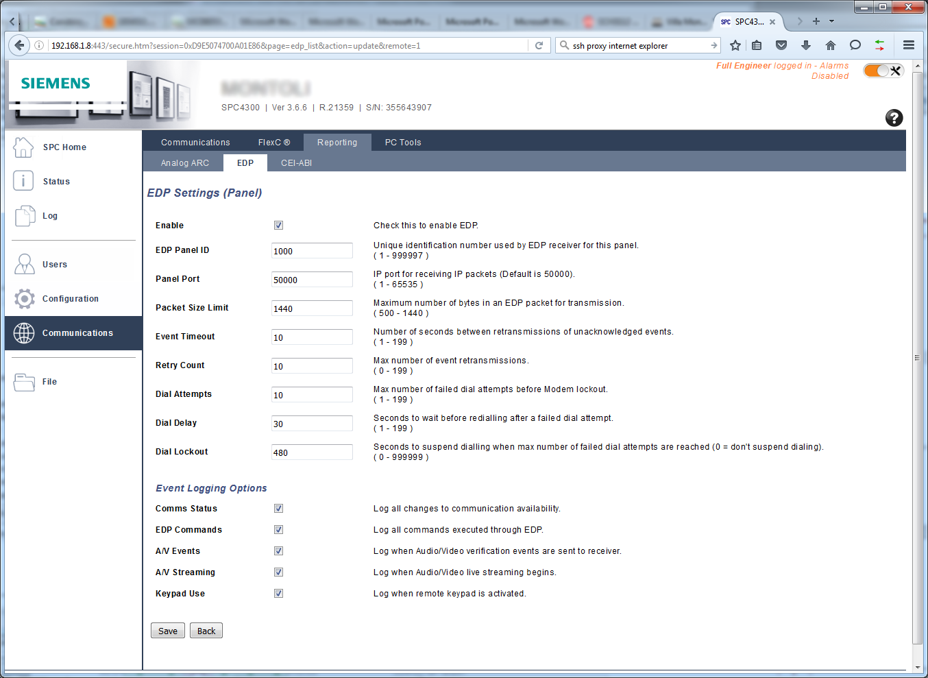Open SPC Home from sidebar
Screen dimensions: 928x678
(x=64, y=147)
